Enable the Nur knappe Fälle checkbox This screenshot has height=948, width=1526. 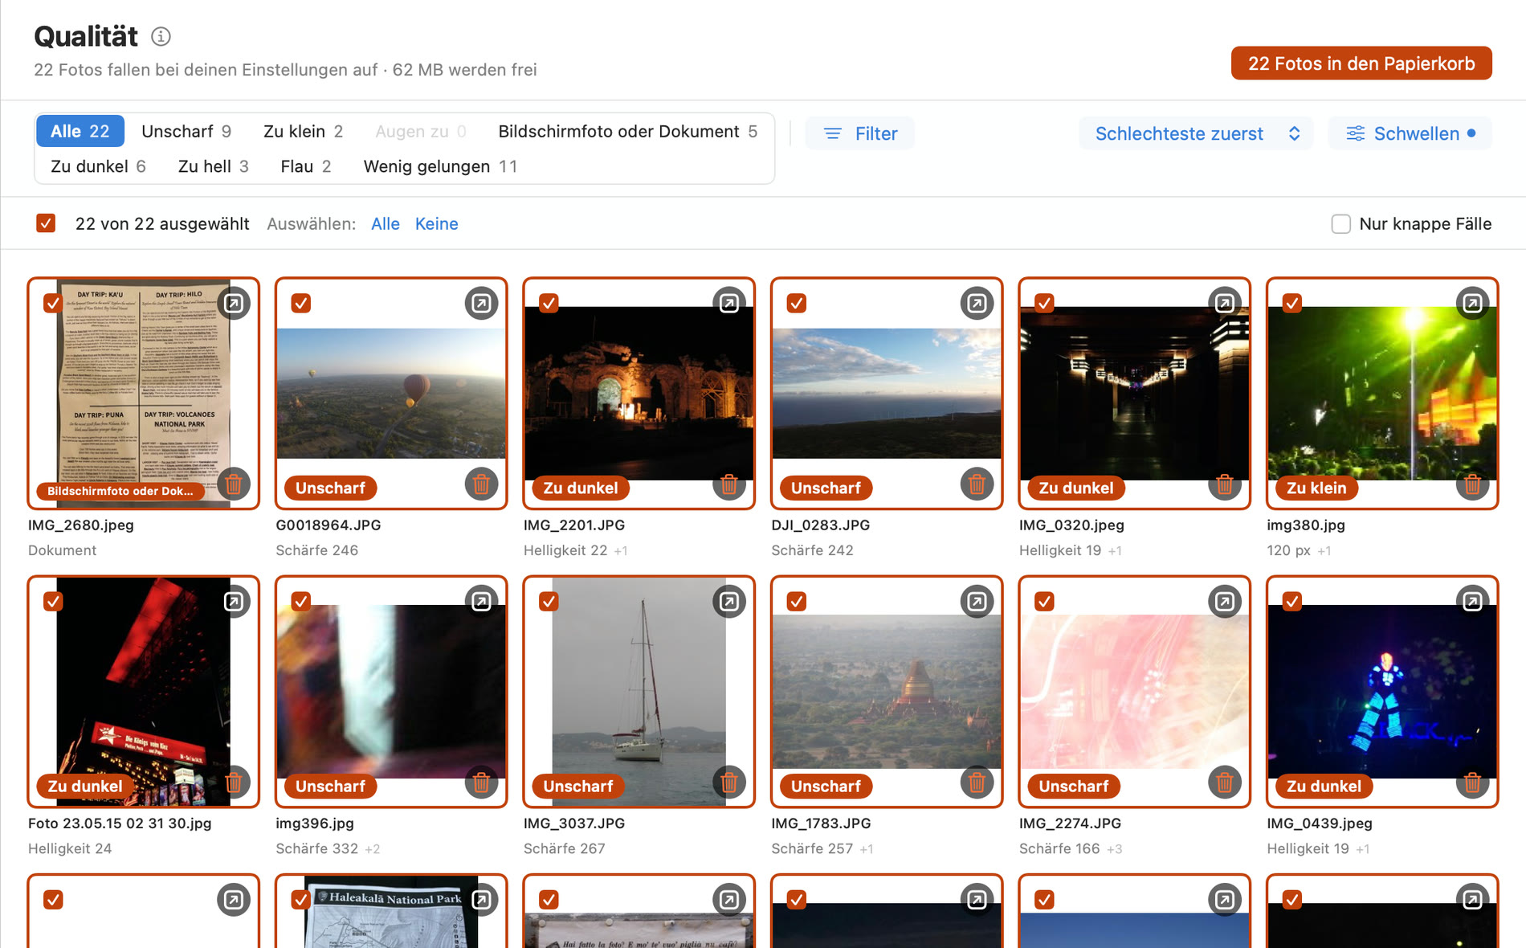[1340, 224]
